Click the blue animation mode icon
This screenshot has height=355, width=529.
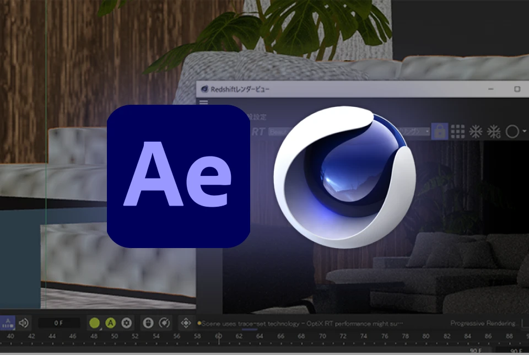click(x=7, y=323)
